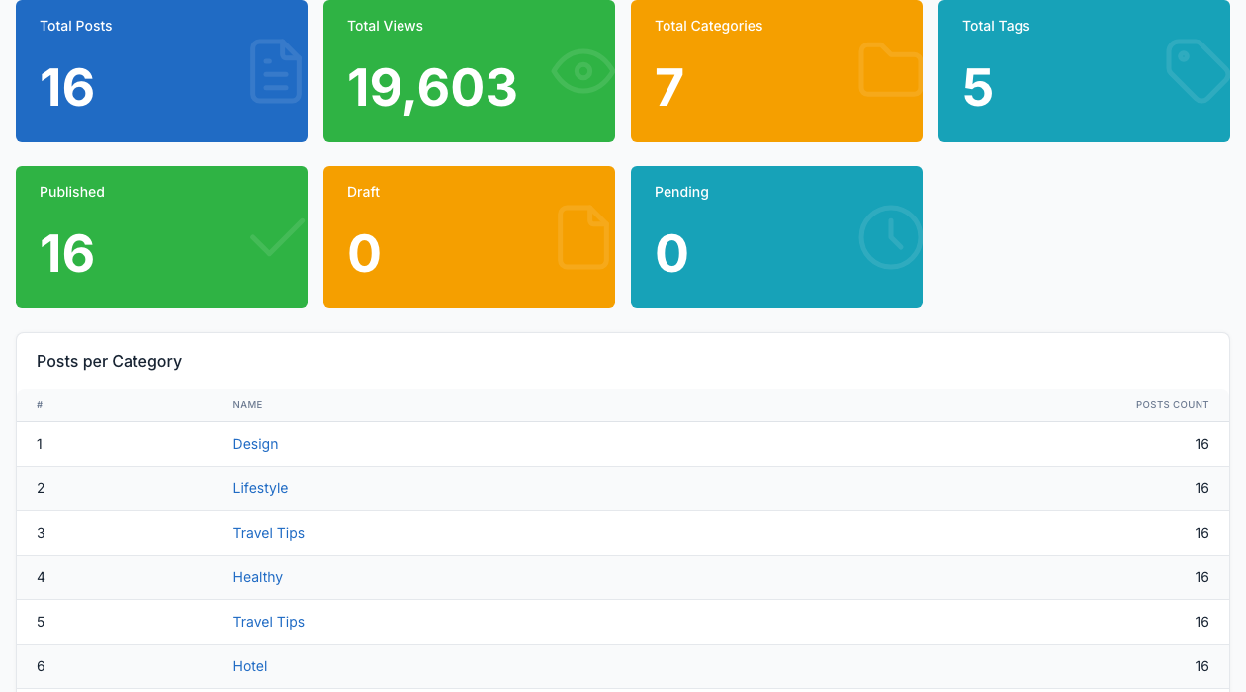Click the "Published" card label

click(x=72, y=192)
